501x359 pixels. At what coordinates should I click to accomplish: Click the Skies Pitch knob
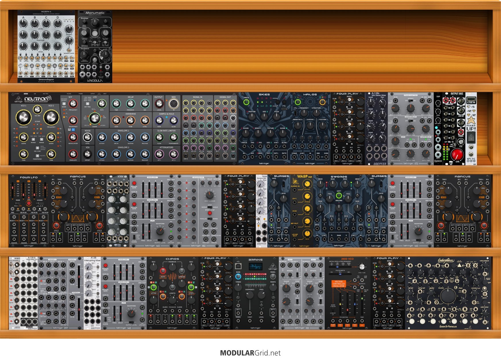[x=276, y=117]
